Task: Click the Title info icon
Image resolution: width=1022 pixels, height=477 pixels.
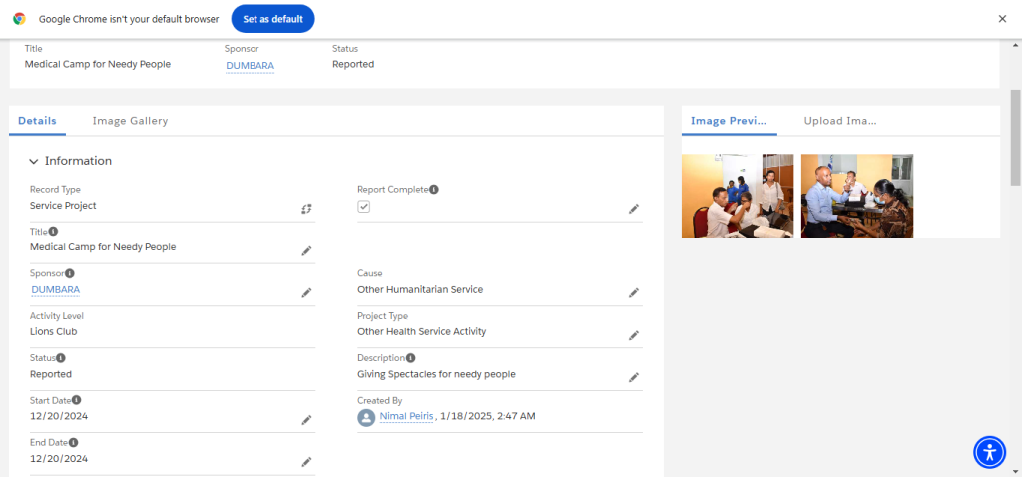Action: [x=54, y=231]
